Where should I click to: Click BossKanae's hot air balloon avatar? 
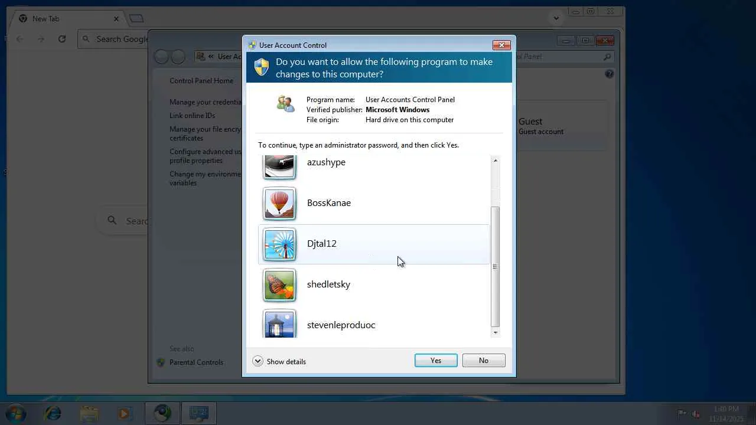click(x=279, y=204)
